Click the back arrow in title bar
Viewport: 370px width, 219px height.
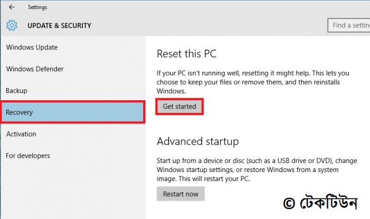[x=12, y=7]
